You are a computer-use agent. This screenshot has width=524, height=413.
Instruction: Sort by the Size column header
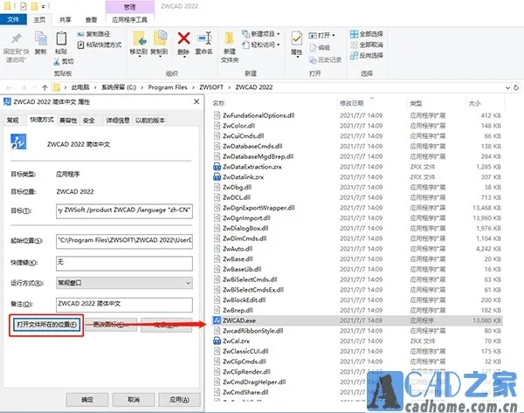pos(474,103)
